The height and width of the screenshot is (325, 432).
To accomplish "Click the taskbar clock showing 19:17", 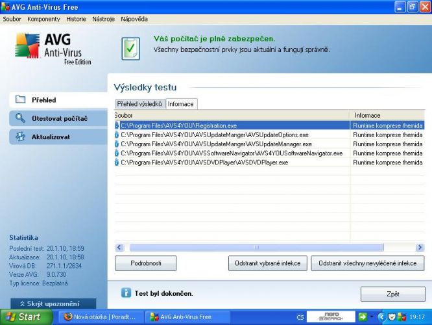I will point(417,317).
